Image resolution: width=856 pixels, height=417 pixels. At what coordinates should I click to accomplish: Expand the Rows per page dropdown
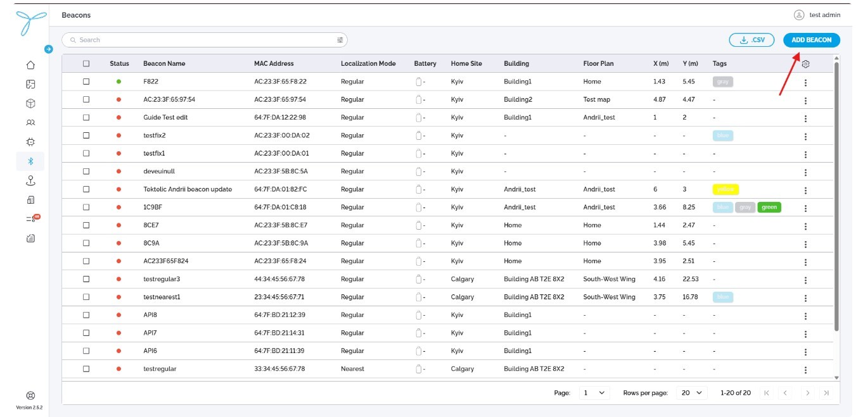(x=691, y=393)
